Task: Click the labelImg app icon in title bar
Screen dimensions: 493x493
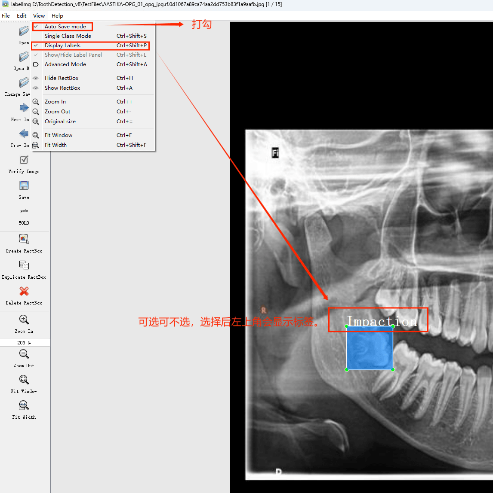Action: coord(5,4)
